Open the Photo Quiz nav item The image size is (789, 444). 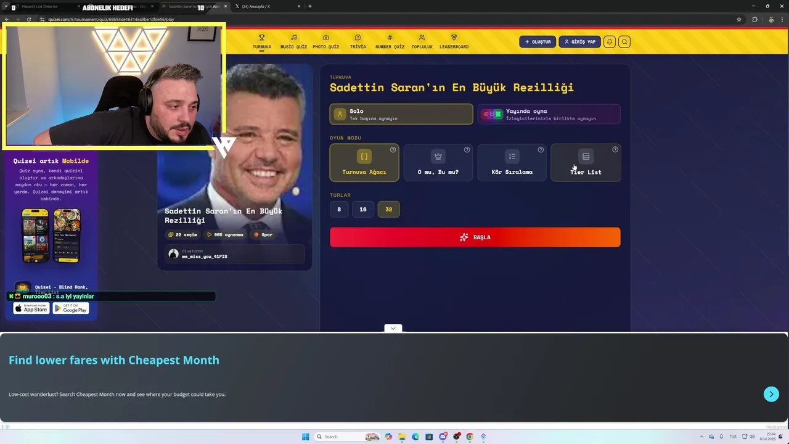point(325,41)
